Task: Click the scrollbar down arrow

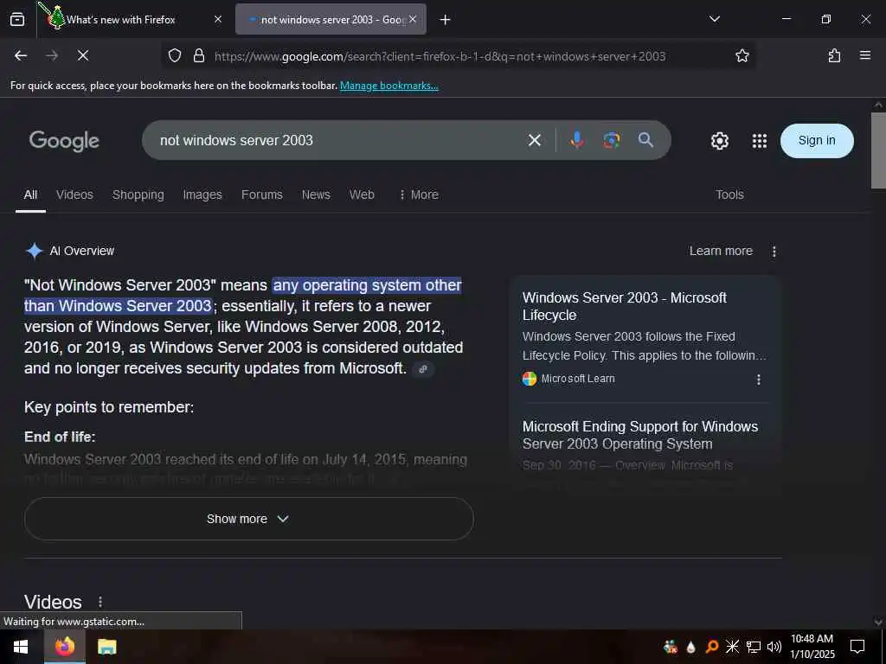Action: [878, 622]
